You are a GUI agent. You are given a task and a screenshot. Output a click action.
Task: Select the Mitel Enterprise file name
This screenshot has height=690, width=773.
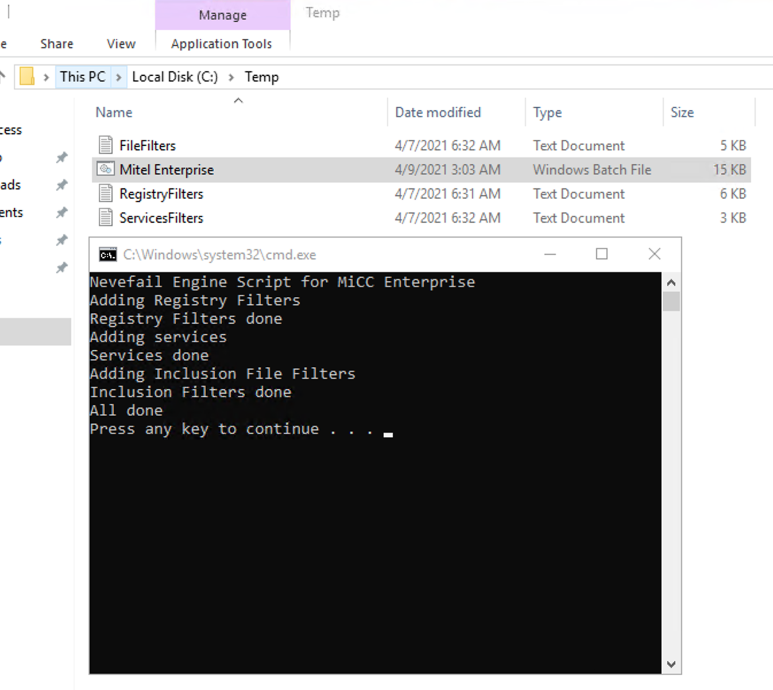tap(167, 169)
